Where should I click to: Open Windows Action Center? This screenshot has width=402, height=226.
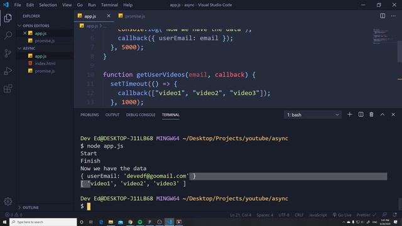point(396,222)
